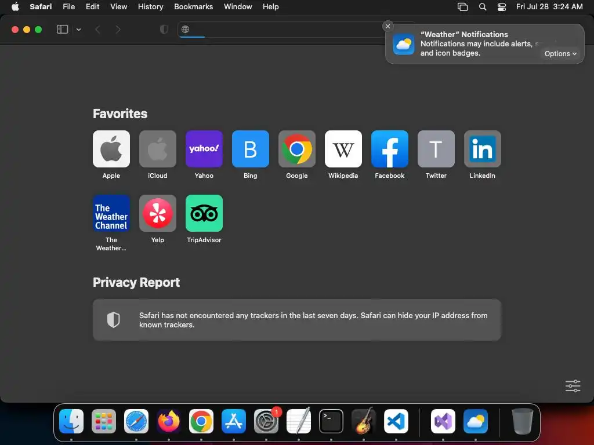Dismiss the Weather notification
This screenshot has width=594, height=445.
(x=387, y=26)
